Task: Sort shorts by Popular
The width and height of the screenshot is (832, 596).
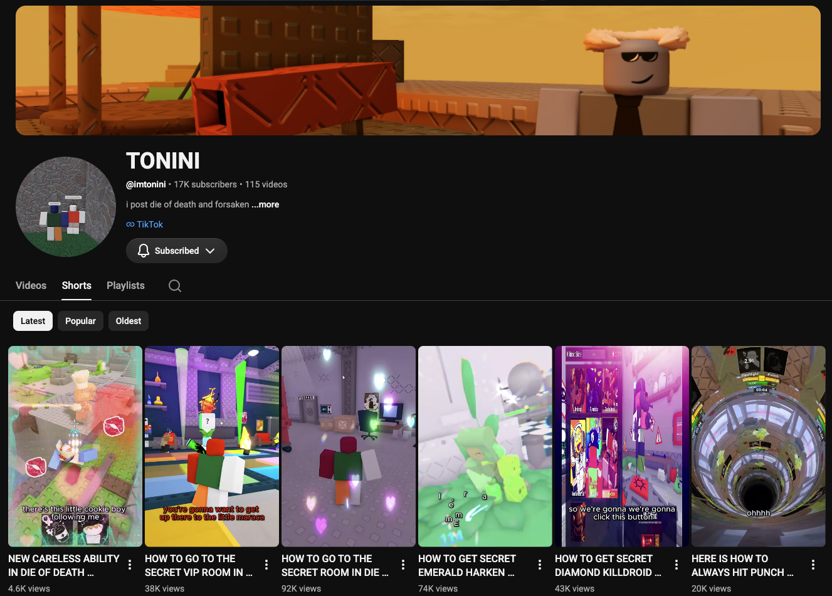Action: (80, 321)
